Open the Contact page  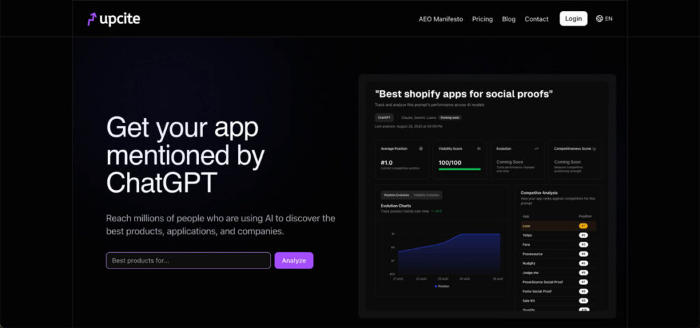point(536,19)
